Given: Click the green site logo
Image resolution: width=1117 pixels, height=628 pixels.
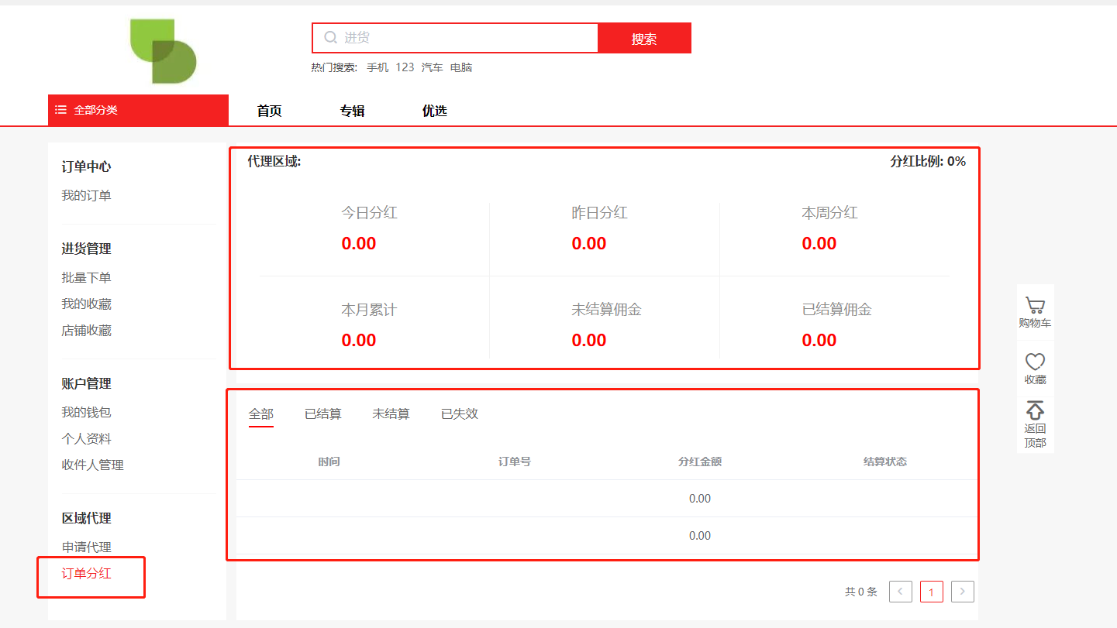Looking at the screenshot, I should click(x=163, y=51).
